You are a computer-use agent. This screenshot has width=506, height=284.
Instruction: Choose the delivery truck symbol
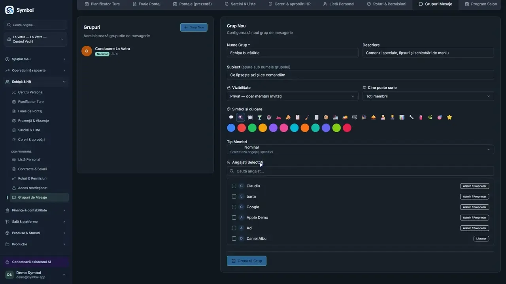point(345,117)
